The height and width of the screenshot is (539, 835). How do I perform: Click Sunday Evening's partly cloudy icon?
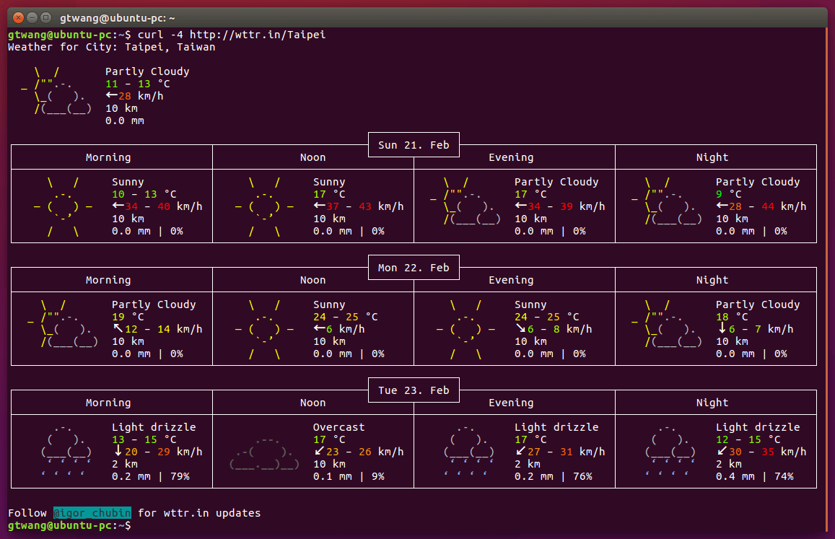[465, 201]
